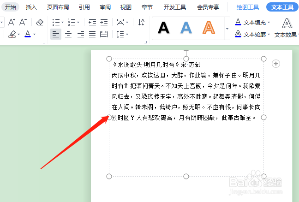The image size is (299, 202).
Task: Open the 文本效果 menu
Action: pyautogui.click(x=286, y=28)
